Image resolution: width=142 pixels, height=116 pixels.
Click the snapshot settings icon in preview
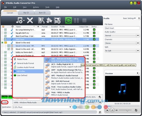click(x=136, y=110)
